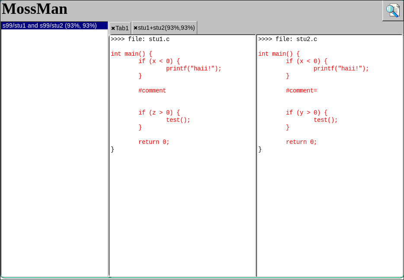Click '#comment=' in the stu2.c pane
404x280 pixels.
(301, 91)
